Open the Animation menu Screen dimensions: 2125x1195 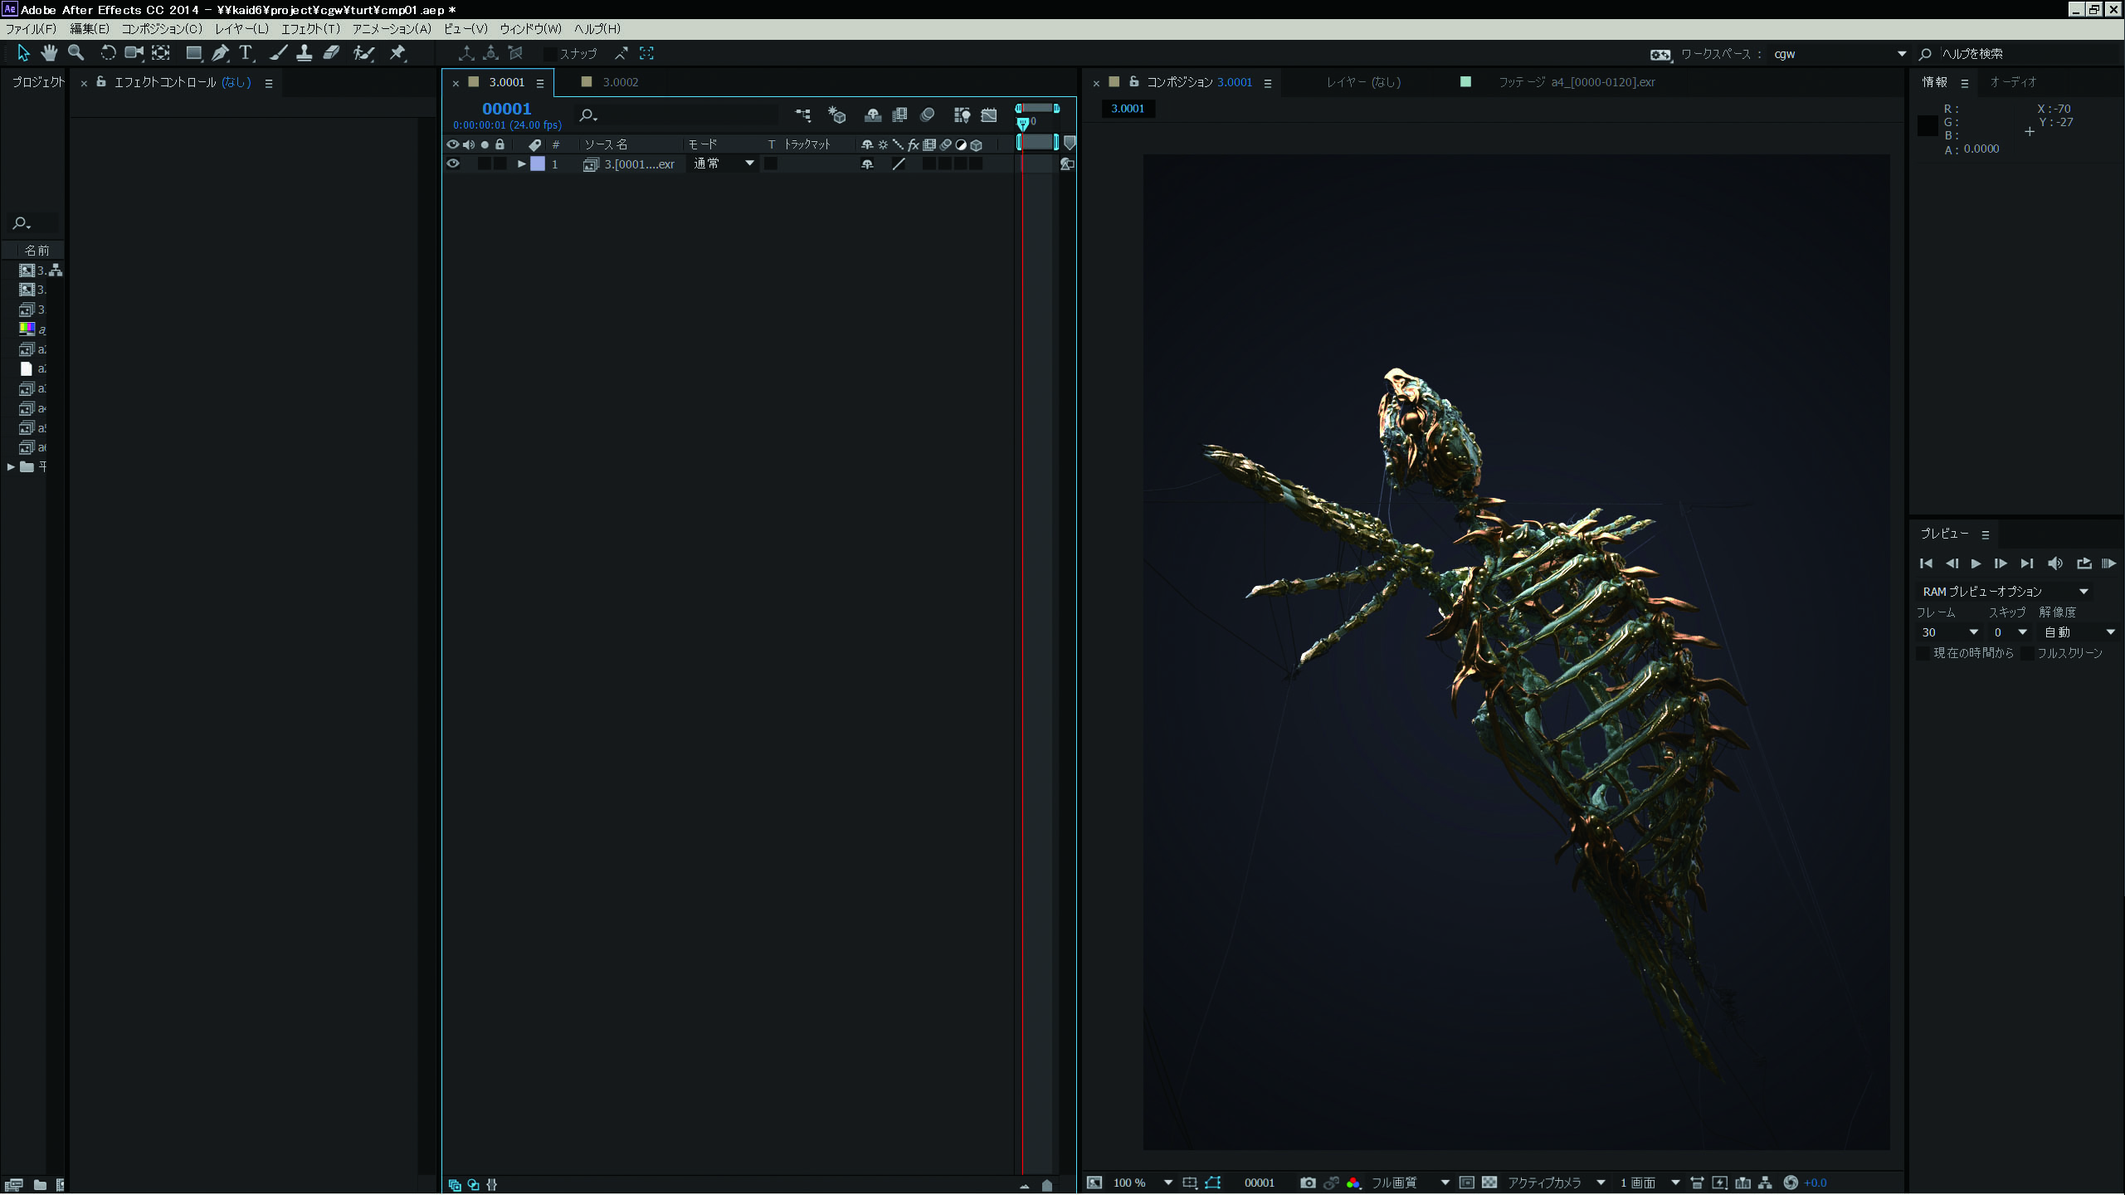tap(392, 29)
